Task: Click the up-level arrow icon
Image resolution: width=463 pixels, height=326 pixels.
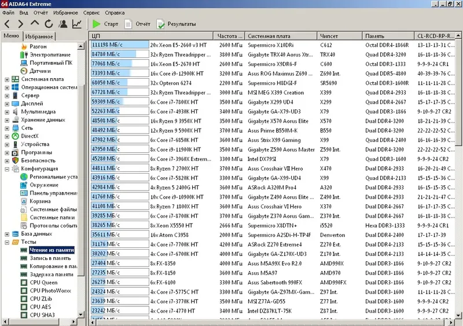Action: (35, 23)
